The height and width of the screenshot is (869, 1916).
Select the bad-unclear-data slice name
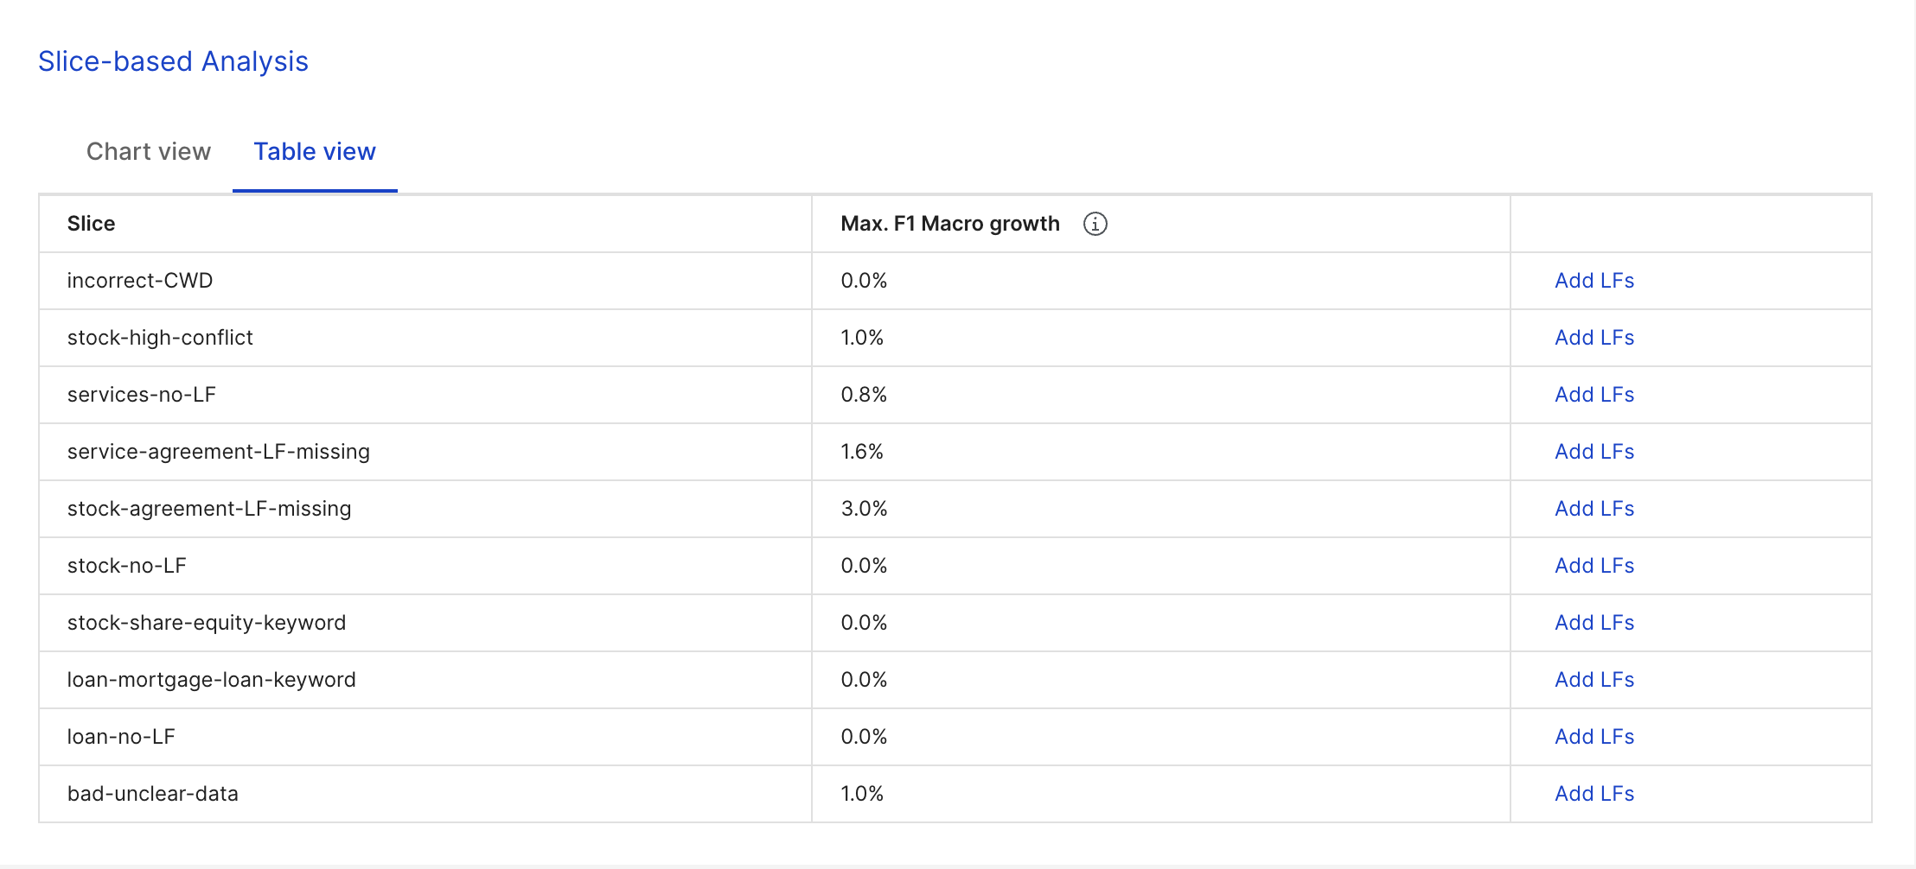click(153, 794)
